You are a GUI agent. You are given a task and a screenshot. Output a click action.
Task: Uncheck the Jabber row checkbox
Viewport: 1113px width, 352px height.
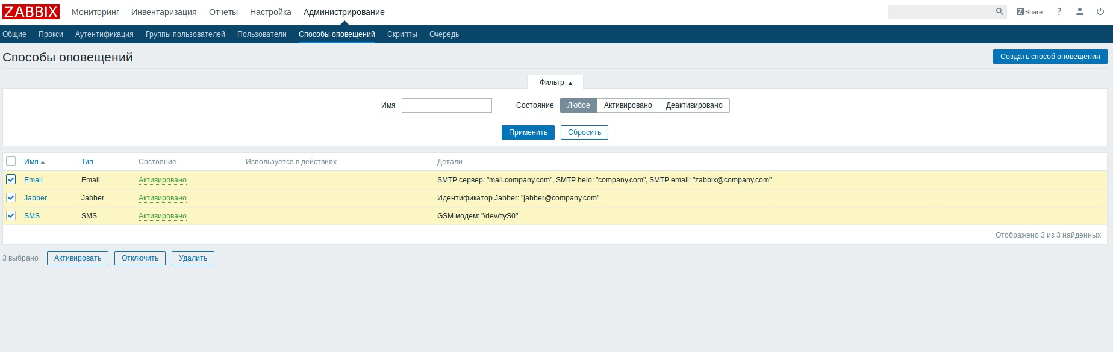point(11,197)
